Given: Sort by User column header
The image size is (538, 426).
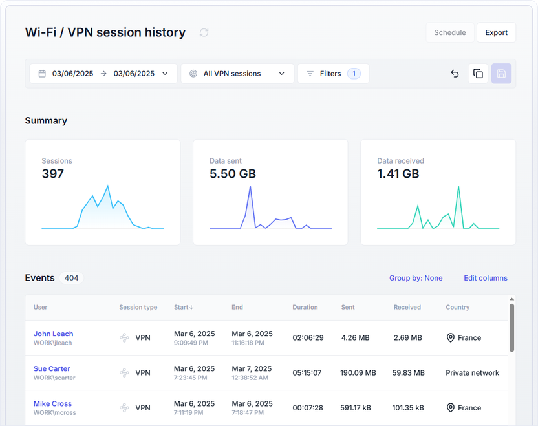Looking at the screenshot, I should (x=40, y=307).
